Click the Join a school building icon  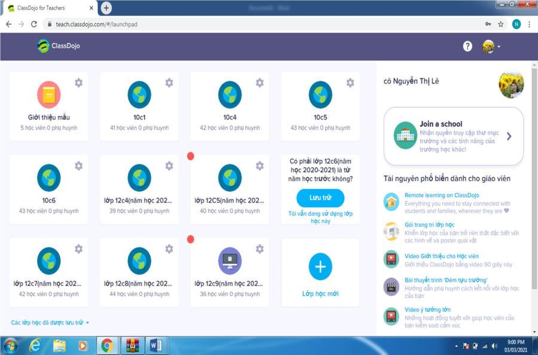click(x=405, y=136)
